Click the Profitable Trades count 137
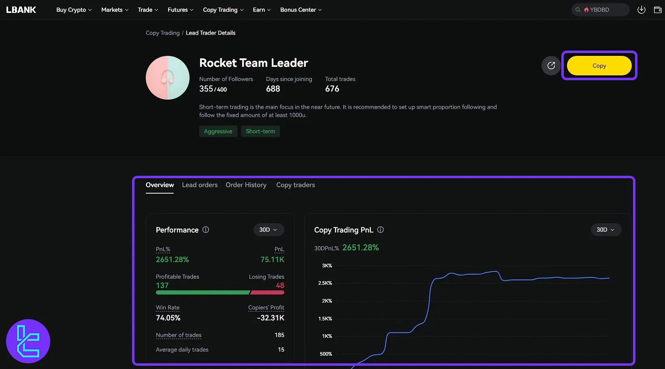 click(162, 286)
